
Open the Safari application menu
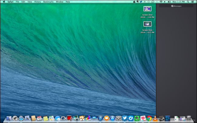click(x=10, y=2)
